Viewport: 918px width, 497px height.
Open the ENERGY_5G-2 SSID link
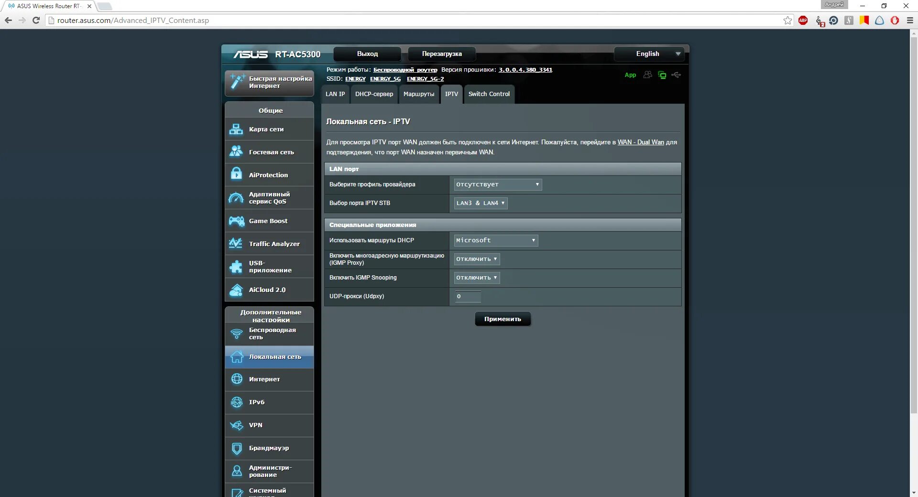pos(425,79)
